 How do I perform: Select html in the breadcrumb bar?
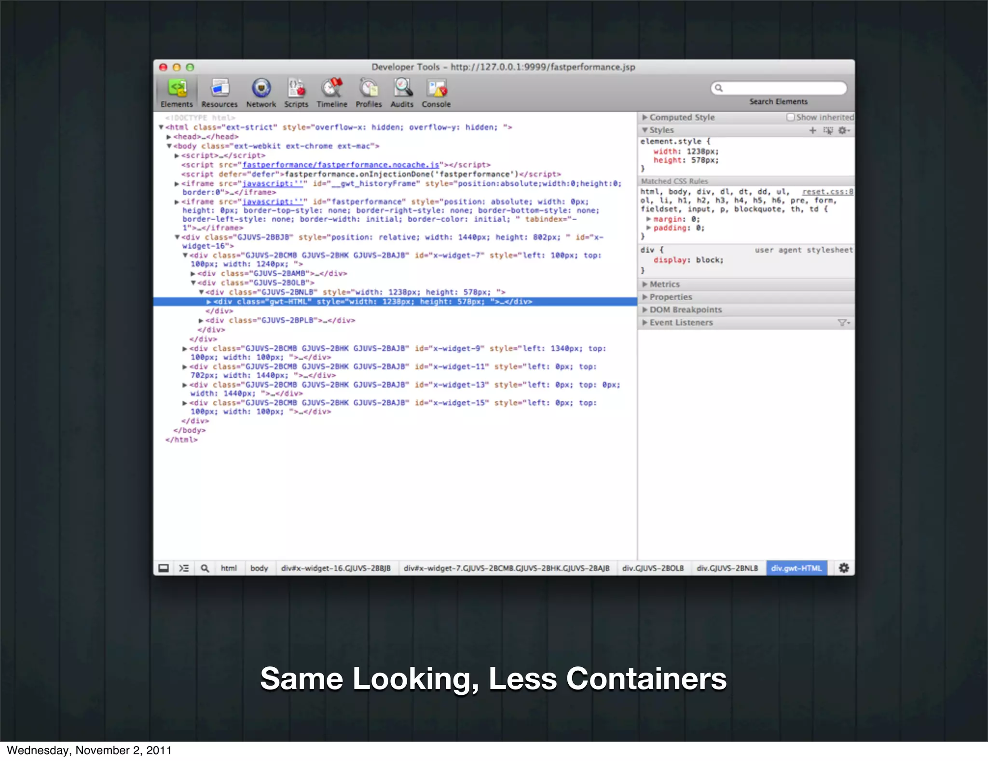pos(229,568)
